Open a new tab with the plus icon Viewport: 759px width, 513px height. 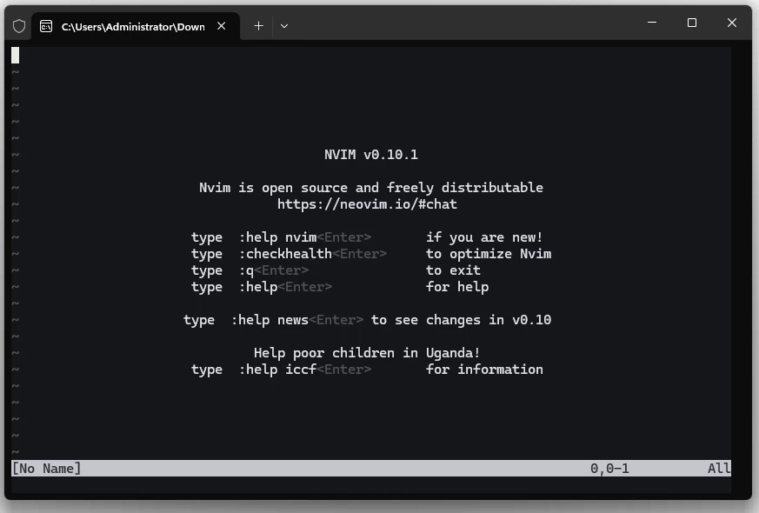click(258, 26)
